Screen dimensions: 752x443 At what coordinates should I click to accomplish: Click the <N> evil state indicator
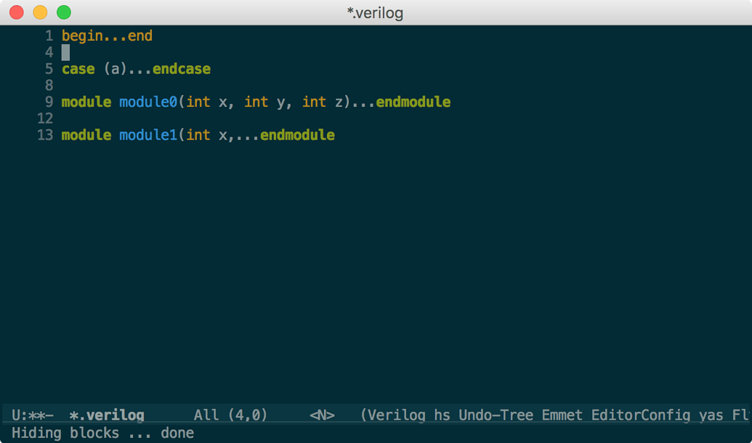[323, 415]
